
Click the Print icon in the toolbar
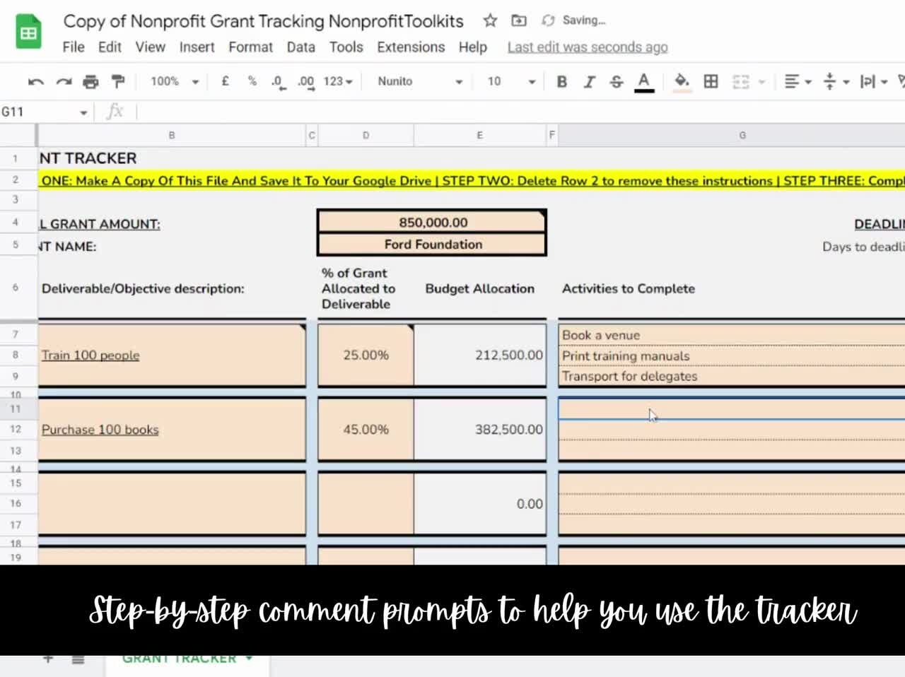(90, 81)
